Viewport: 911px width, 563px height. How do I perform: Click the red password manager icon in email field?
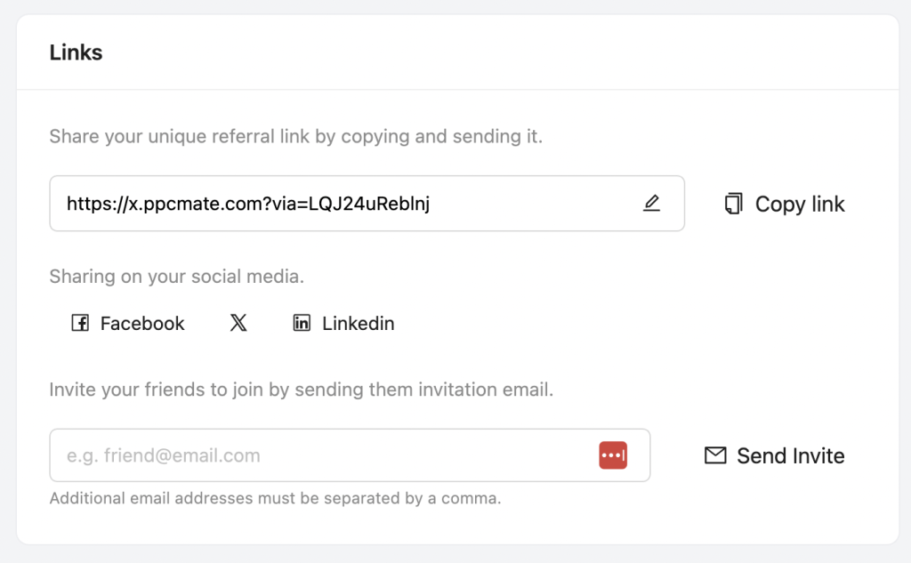click(x=613, y=455)
